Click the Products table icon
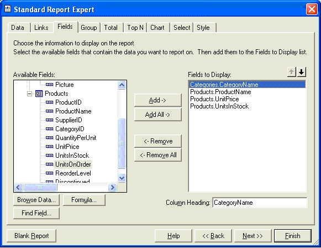Viewport: 321px width, 248px height. coord(39,94)
